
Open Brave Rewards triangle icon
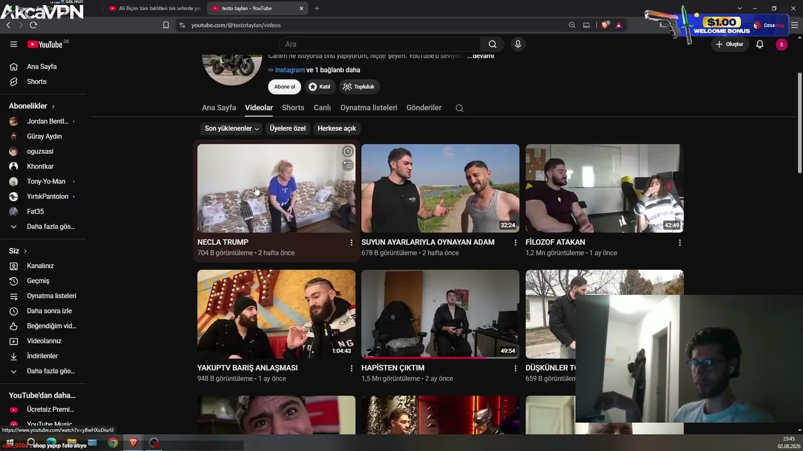point(619,25)
